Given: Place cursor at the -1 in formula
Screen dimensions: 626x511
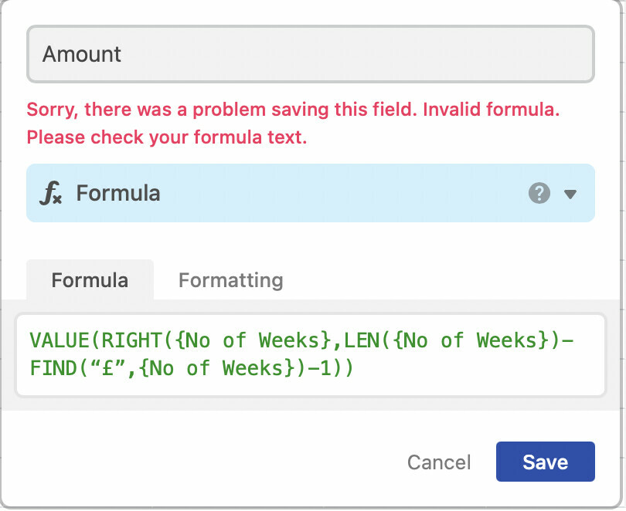Looking at the screenshot, I should pyautogui.click(x=319, y=368).
